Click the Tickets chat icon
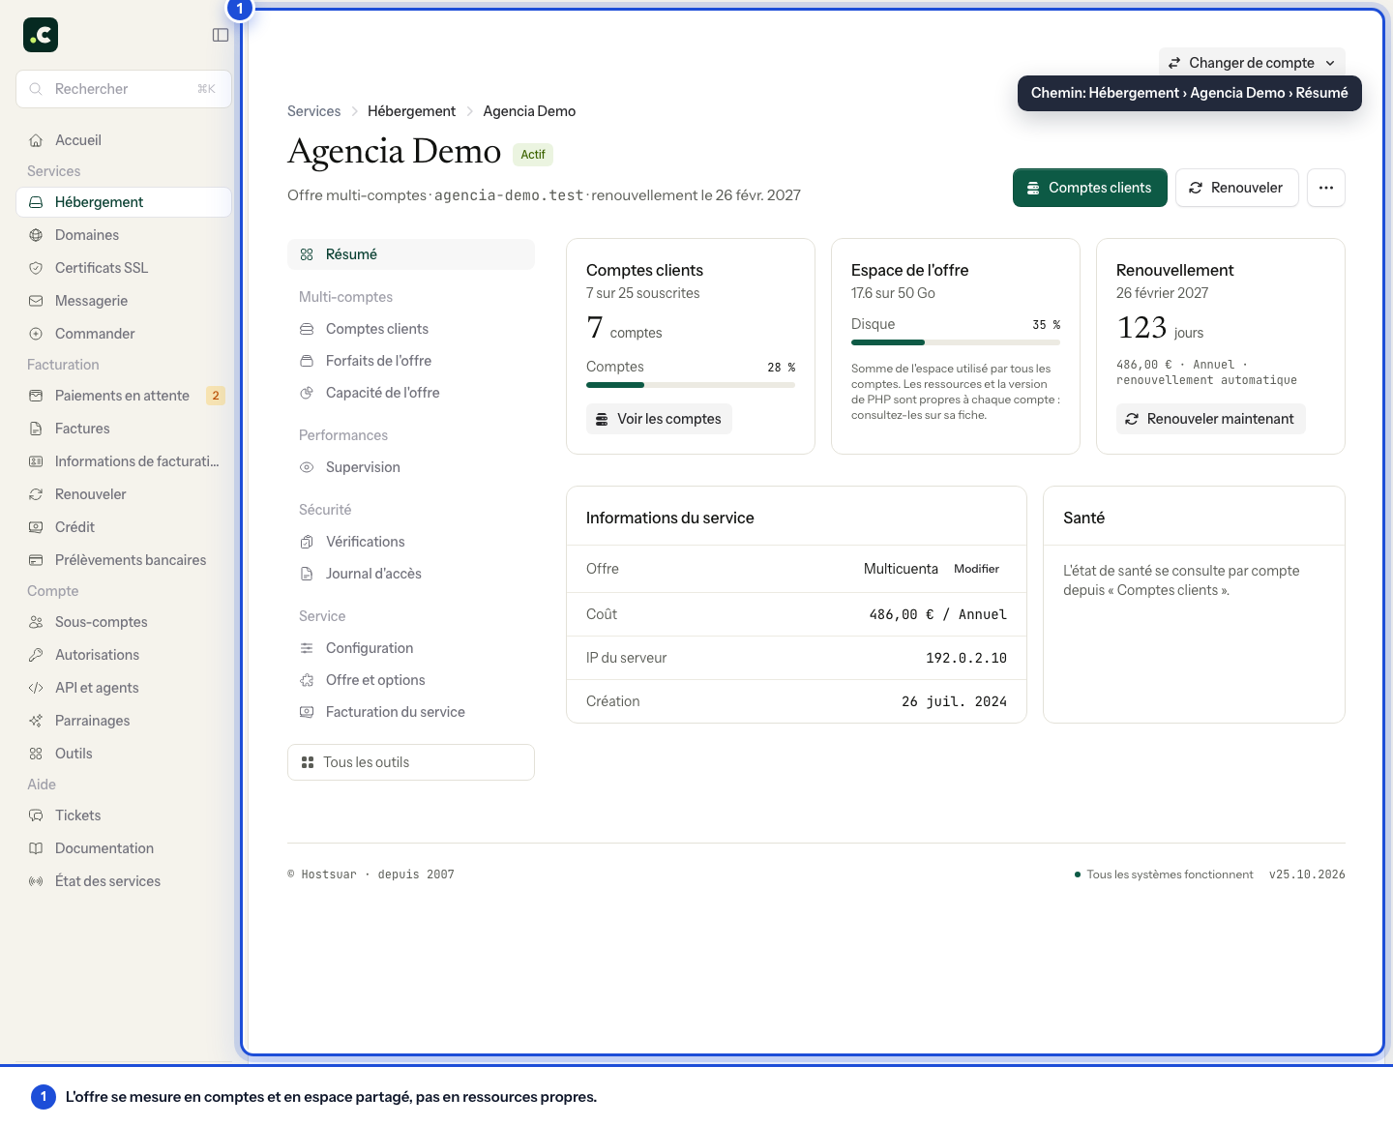1393x1126 pixels. [36, 815]
